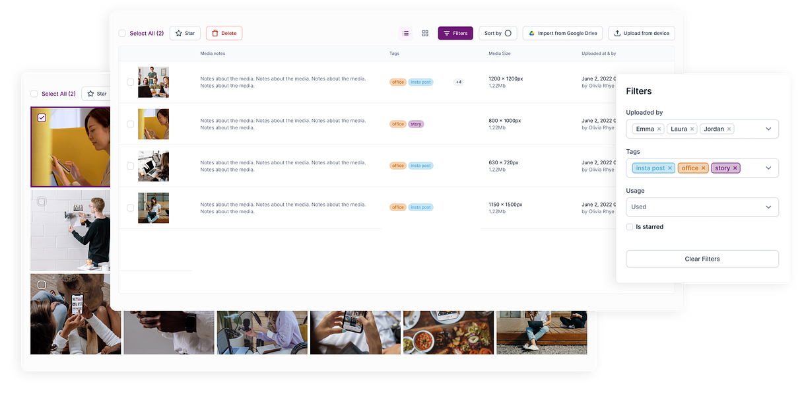Image resolution: width=800 pixels, height=396 pixels.
Task: Remove story tag from Tags filter
Action: tap(735, 168)
